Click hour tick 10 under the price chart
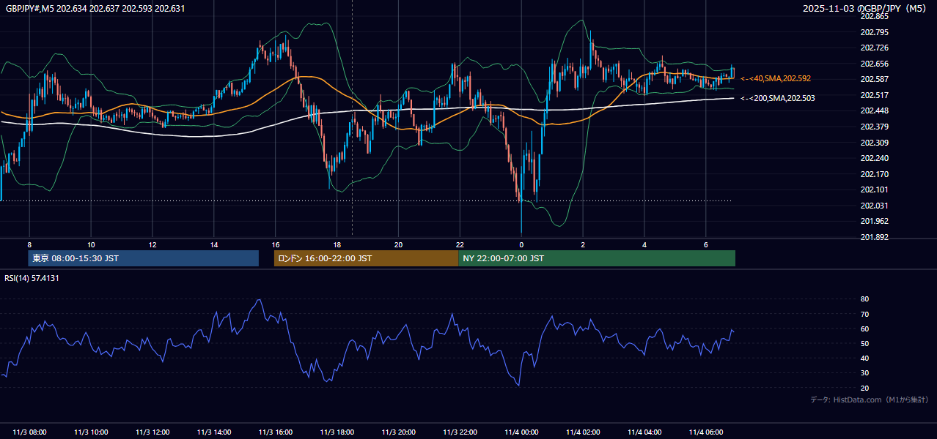937x439 pixels. 91,244
